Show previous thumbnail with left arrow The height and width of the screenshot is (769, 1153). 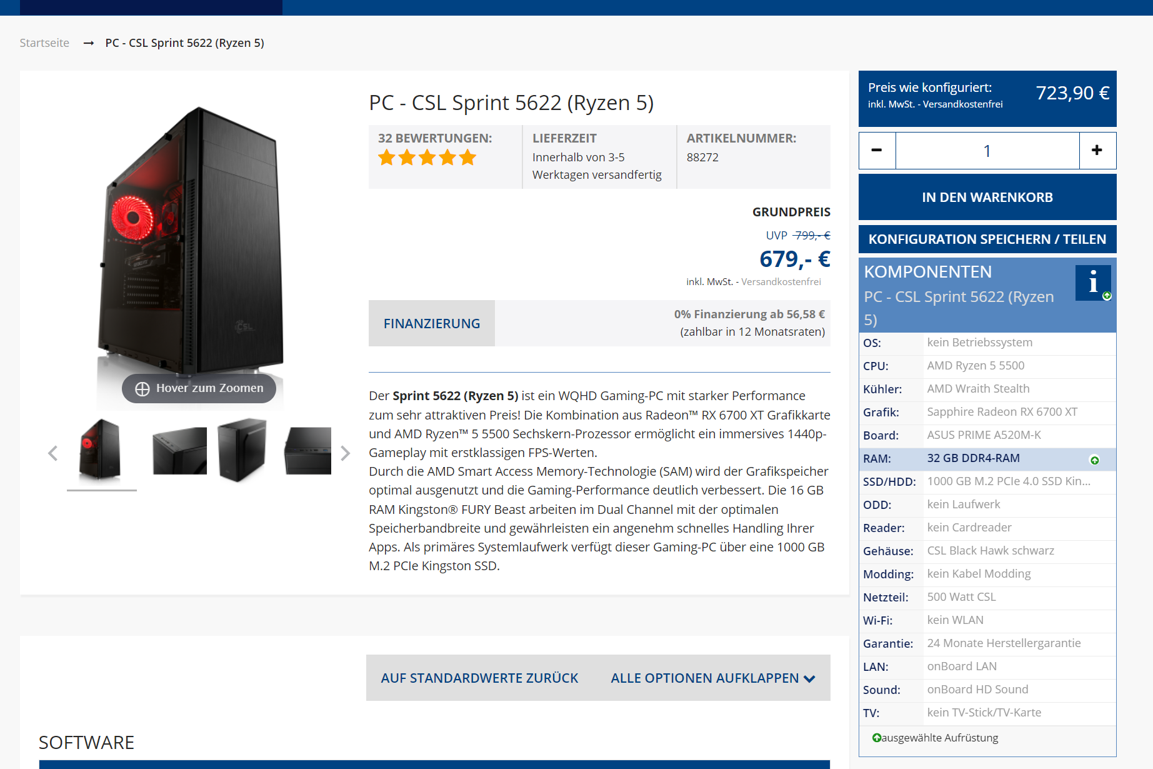pos(53,453)
